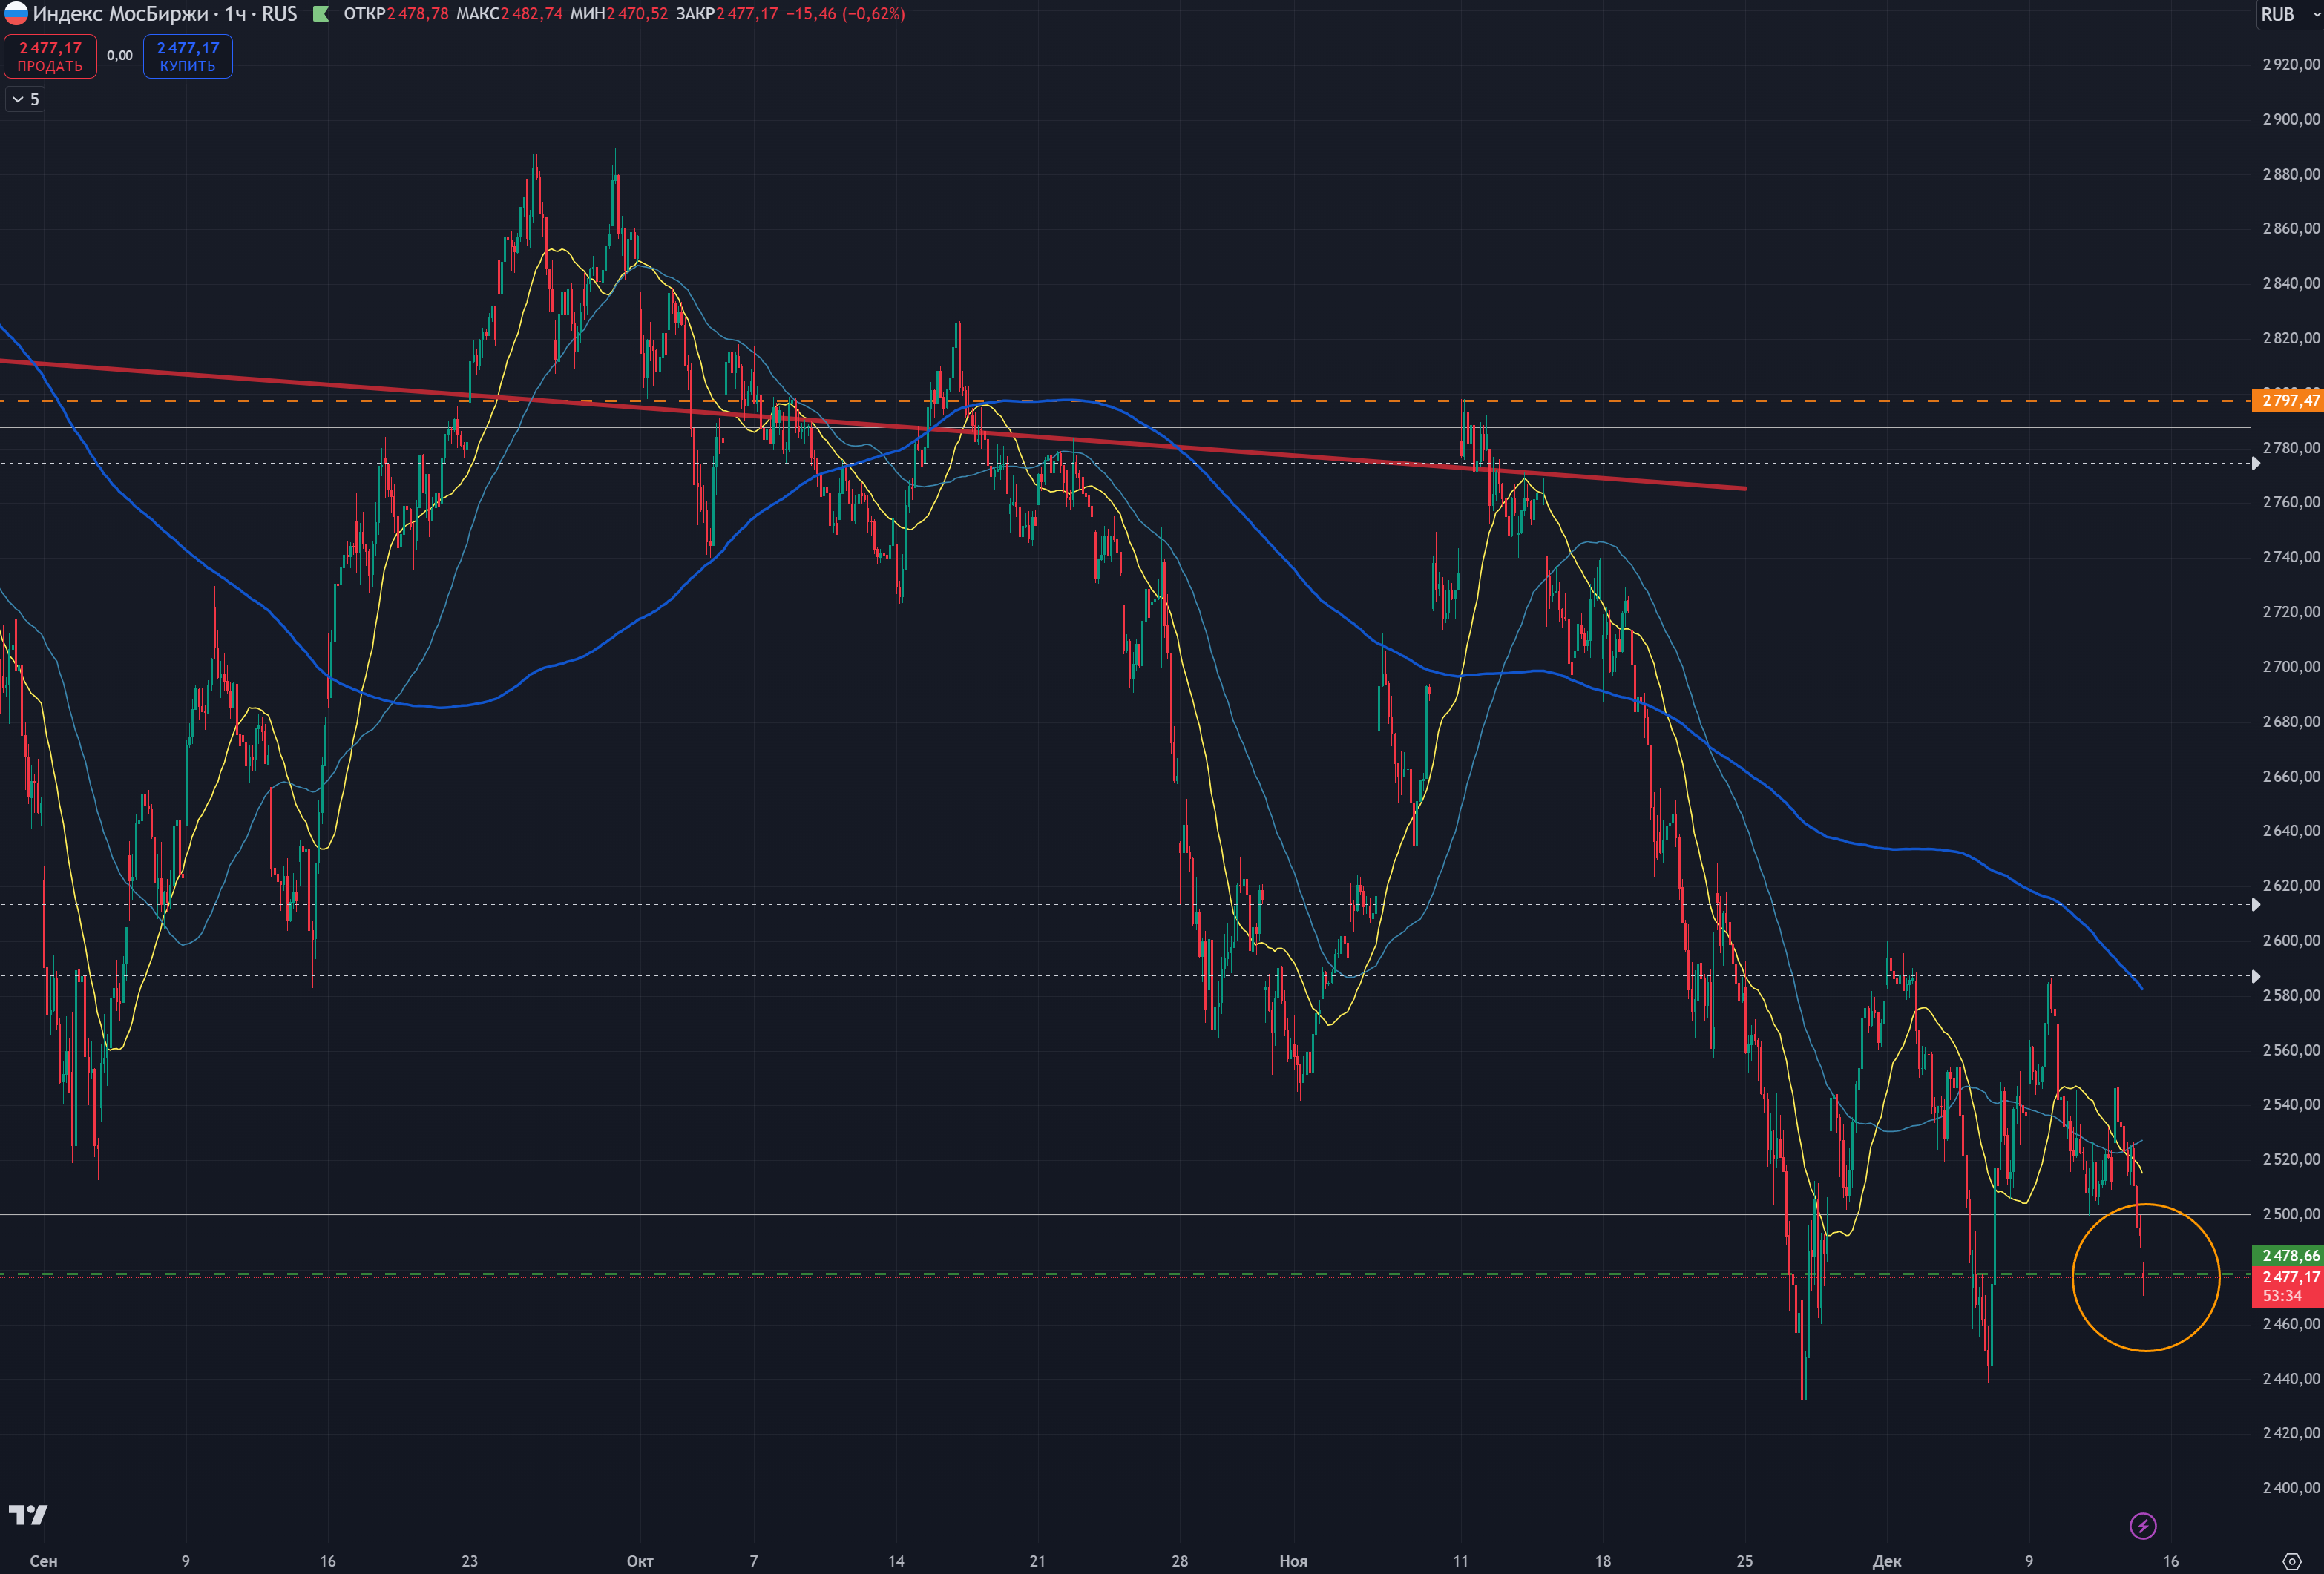Viewport: 2324px width, 1574px height.
Task: Click the 0,00 spread value
Action: 120,56
